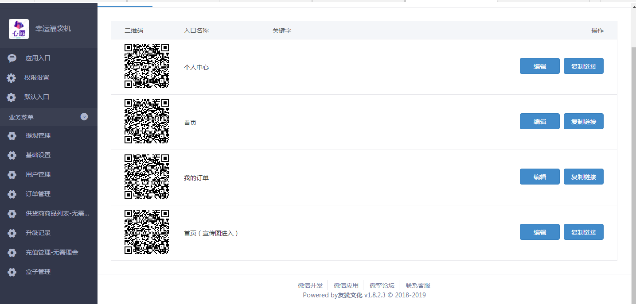Open 提现管理 menu item
636x304 pixels.
(38, 135)
